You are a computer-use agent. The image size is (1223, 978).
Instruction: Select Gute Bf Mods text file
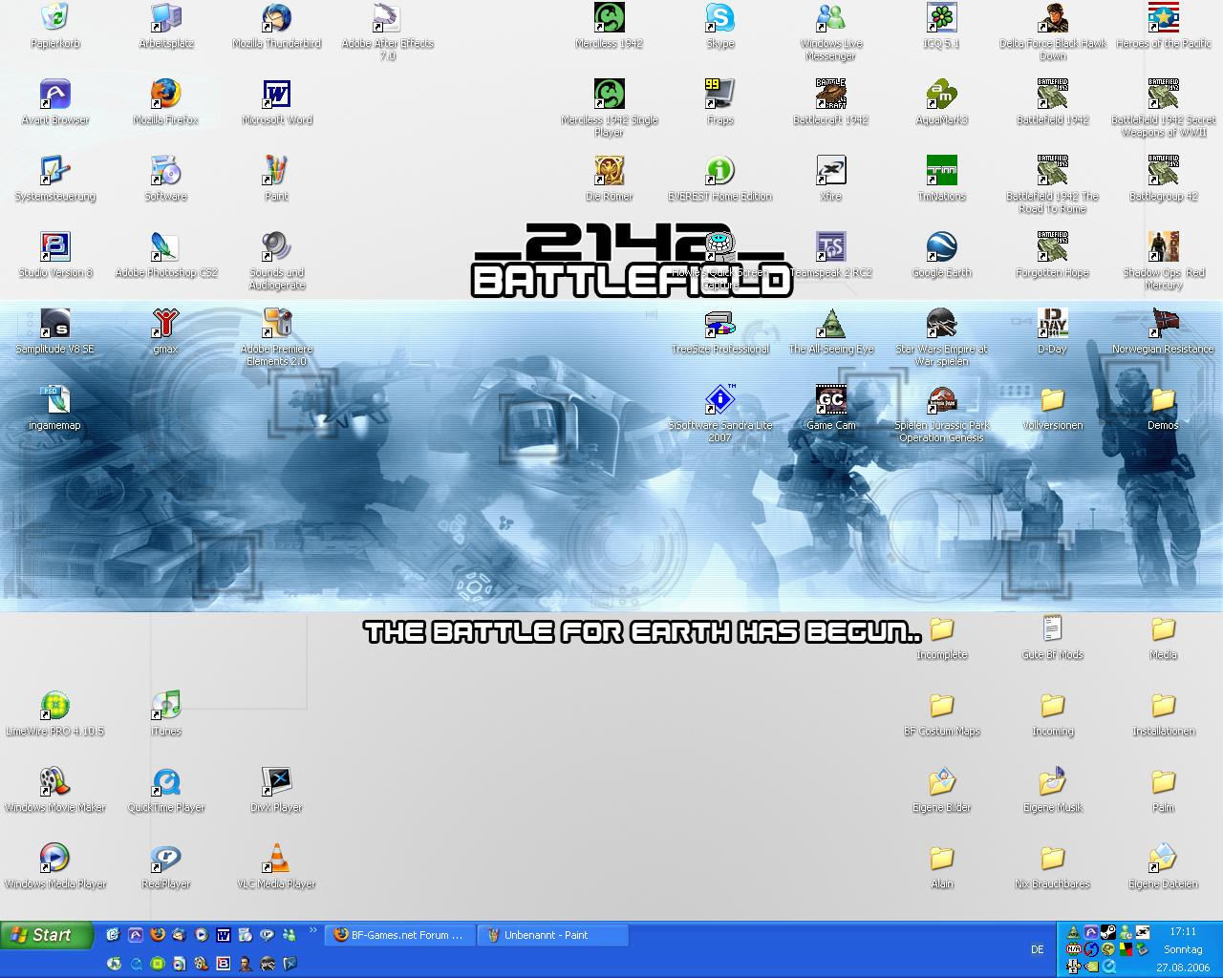click(x=1053, y=628)
